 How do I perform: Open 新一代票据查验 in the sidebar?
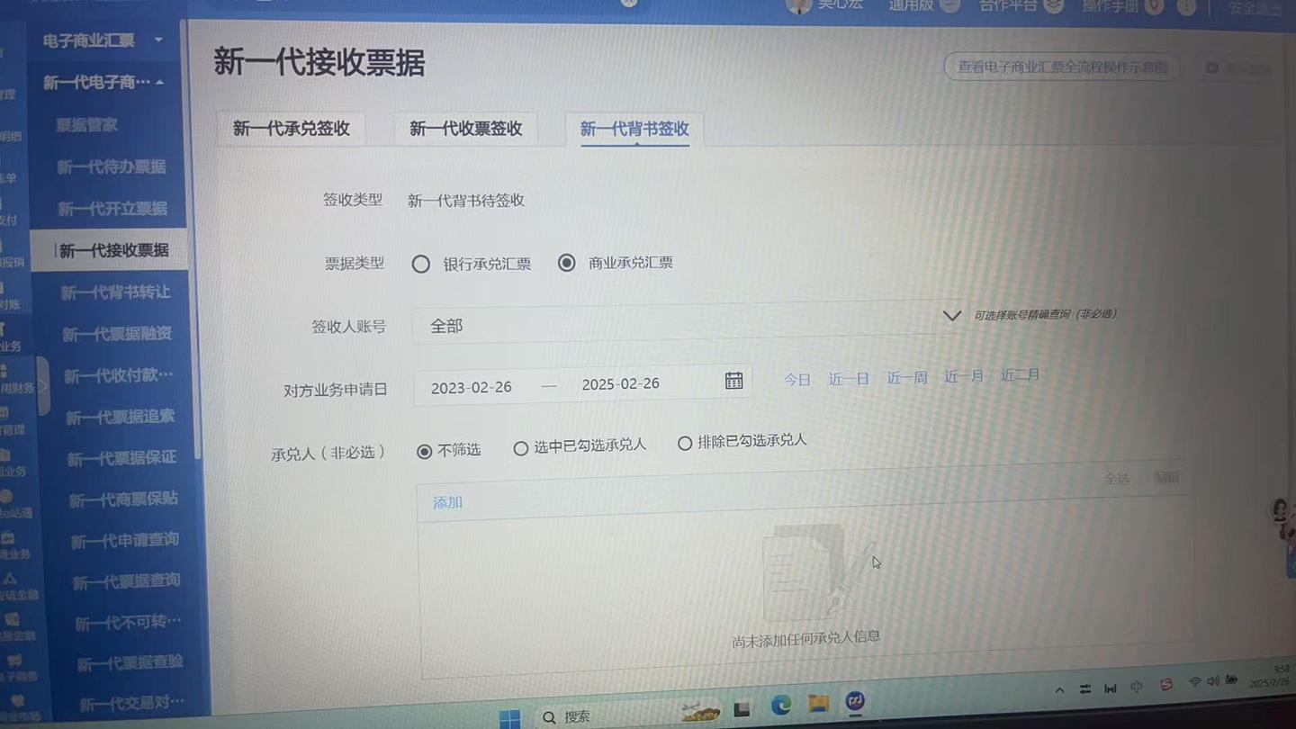point(130,663)
